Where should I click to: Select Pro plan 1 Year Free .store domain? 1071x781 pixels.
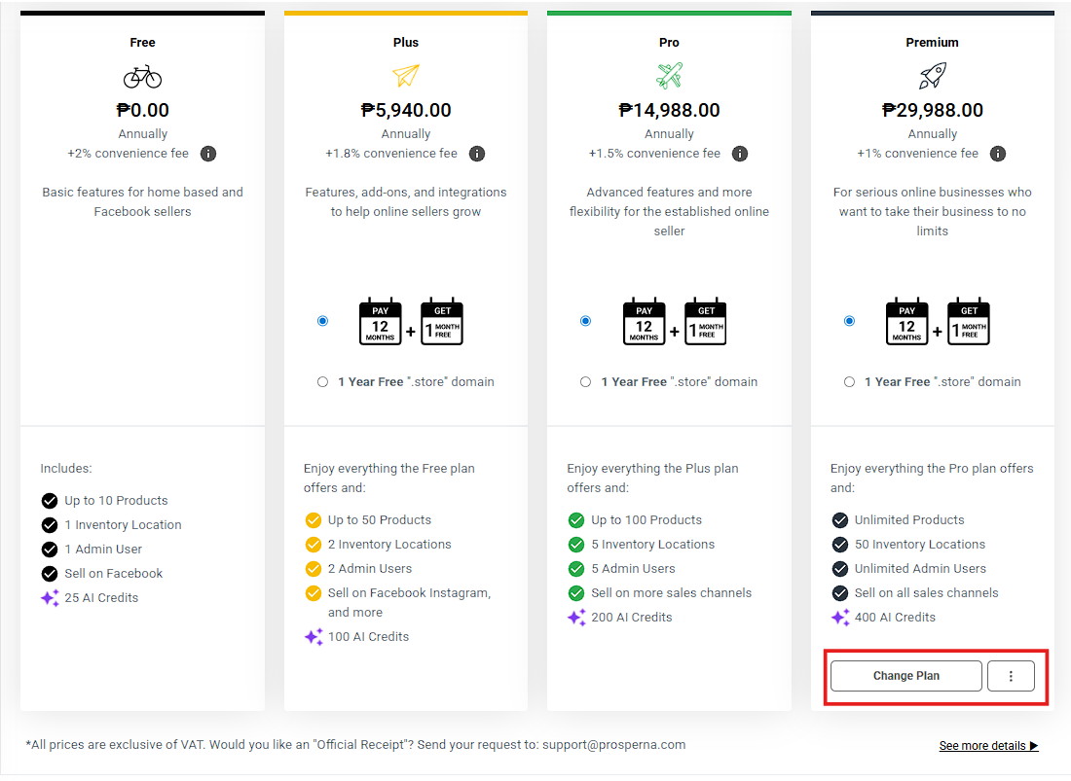585,382
